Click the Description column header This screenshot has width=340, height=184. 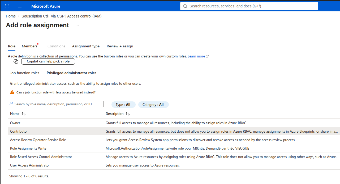[x=114, y=114]
